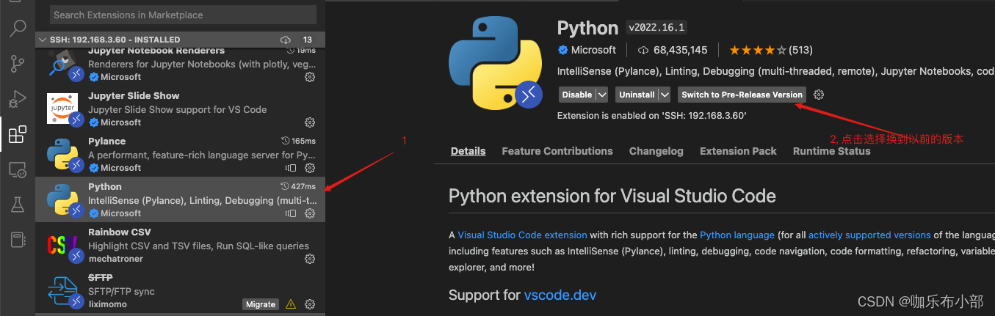Click the Python title heading
Viewport: 995px width, 316px height.
coord(587,28)
